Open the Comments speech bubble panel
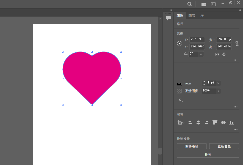 pos(168,18)
